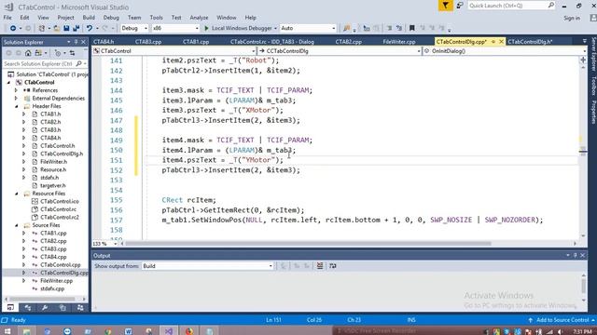Open the Tools menu
597x335 pixels.
pos(156,18)
